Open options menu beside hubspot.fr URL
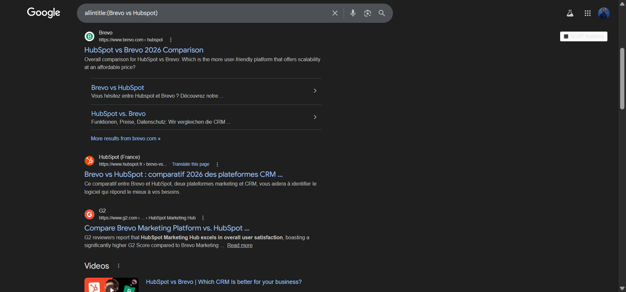626x292 pixels. pyautogui.click(x=217, y=164)
